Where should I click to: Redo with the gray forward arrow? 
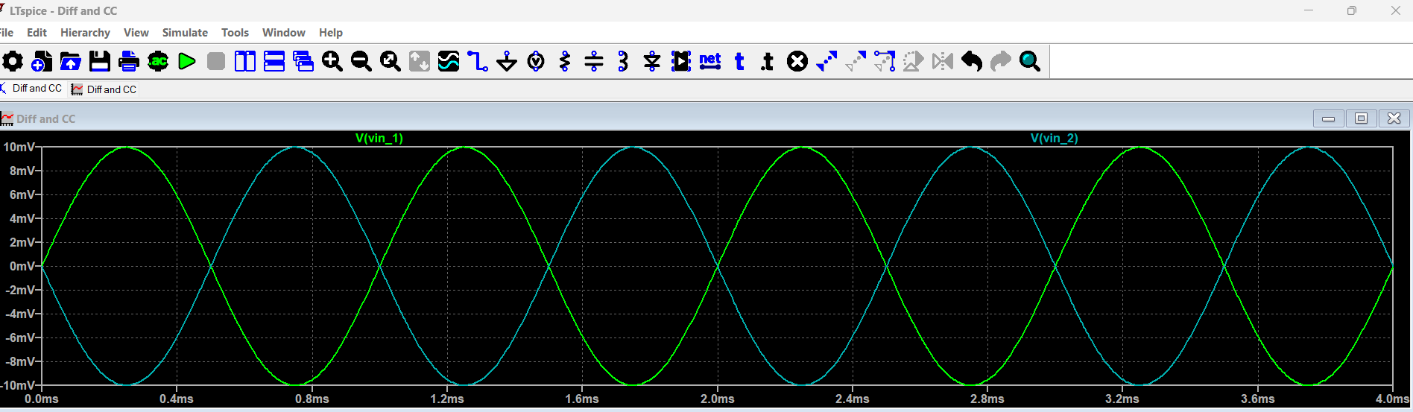[1001, 61]
